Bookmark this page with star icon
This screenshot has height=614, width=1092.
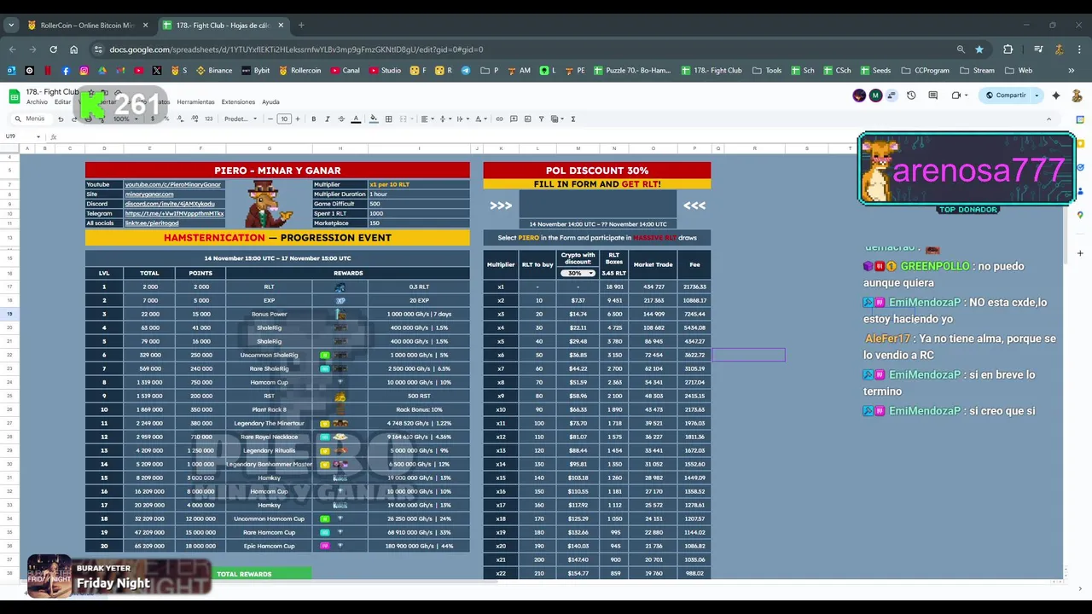point(979,49)
